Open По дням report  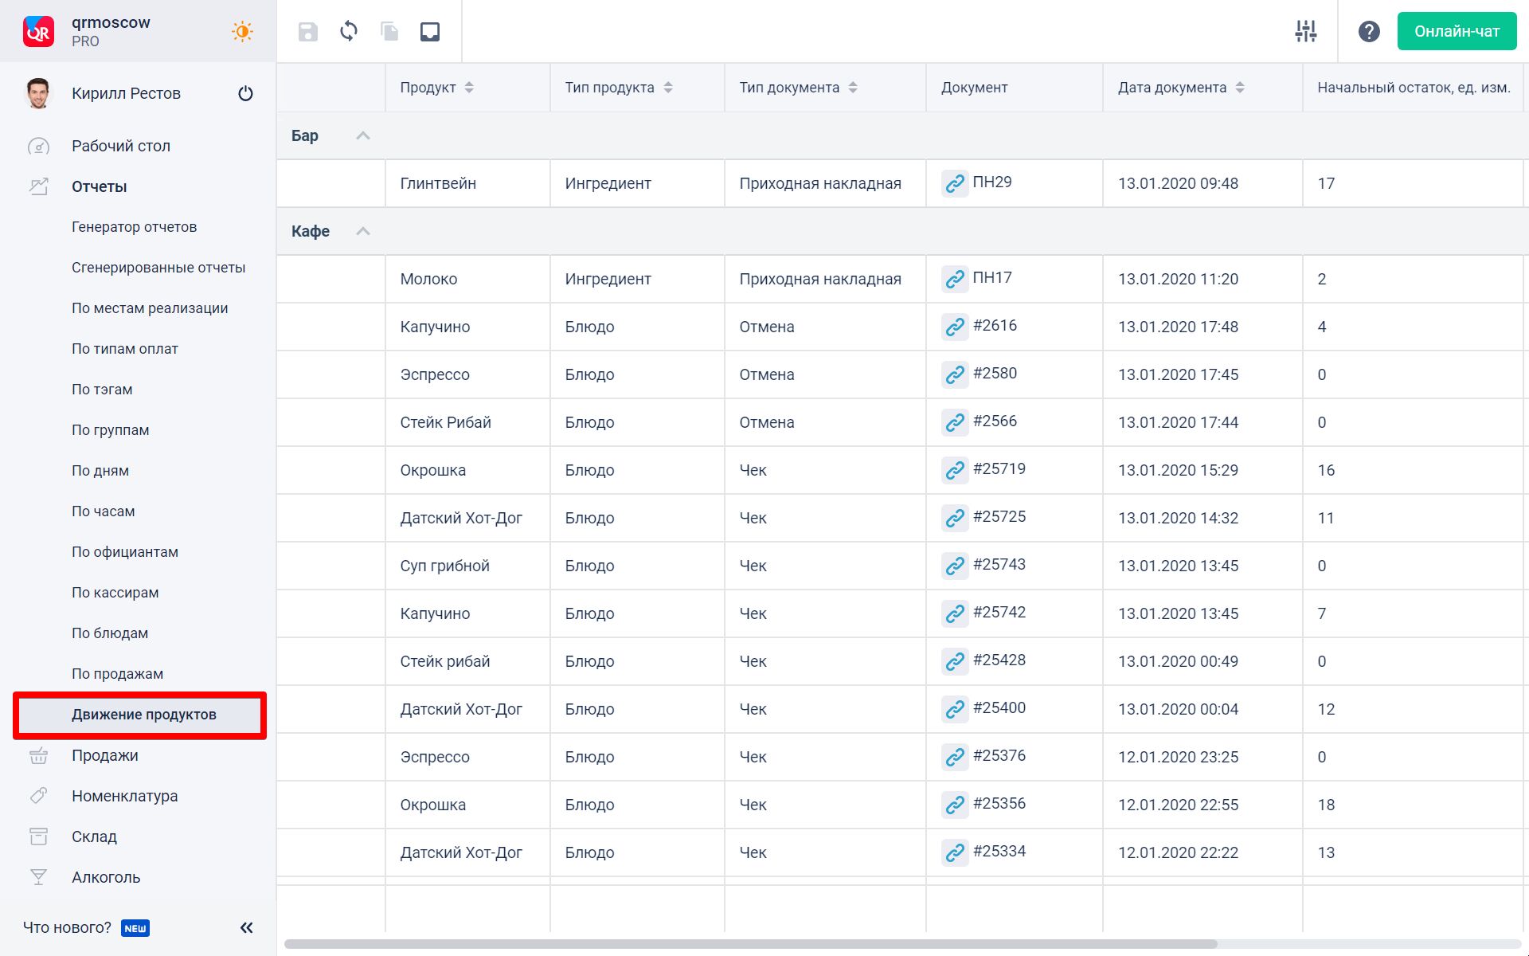pyautogui.click(x=100, y=471)
